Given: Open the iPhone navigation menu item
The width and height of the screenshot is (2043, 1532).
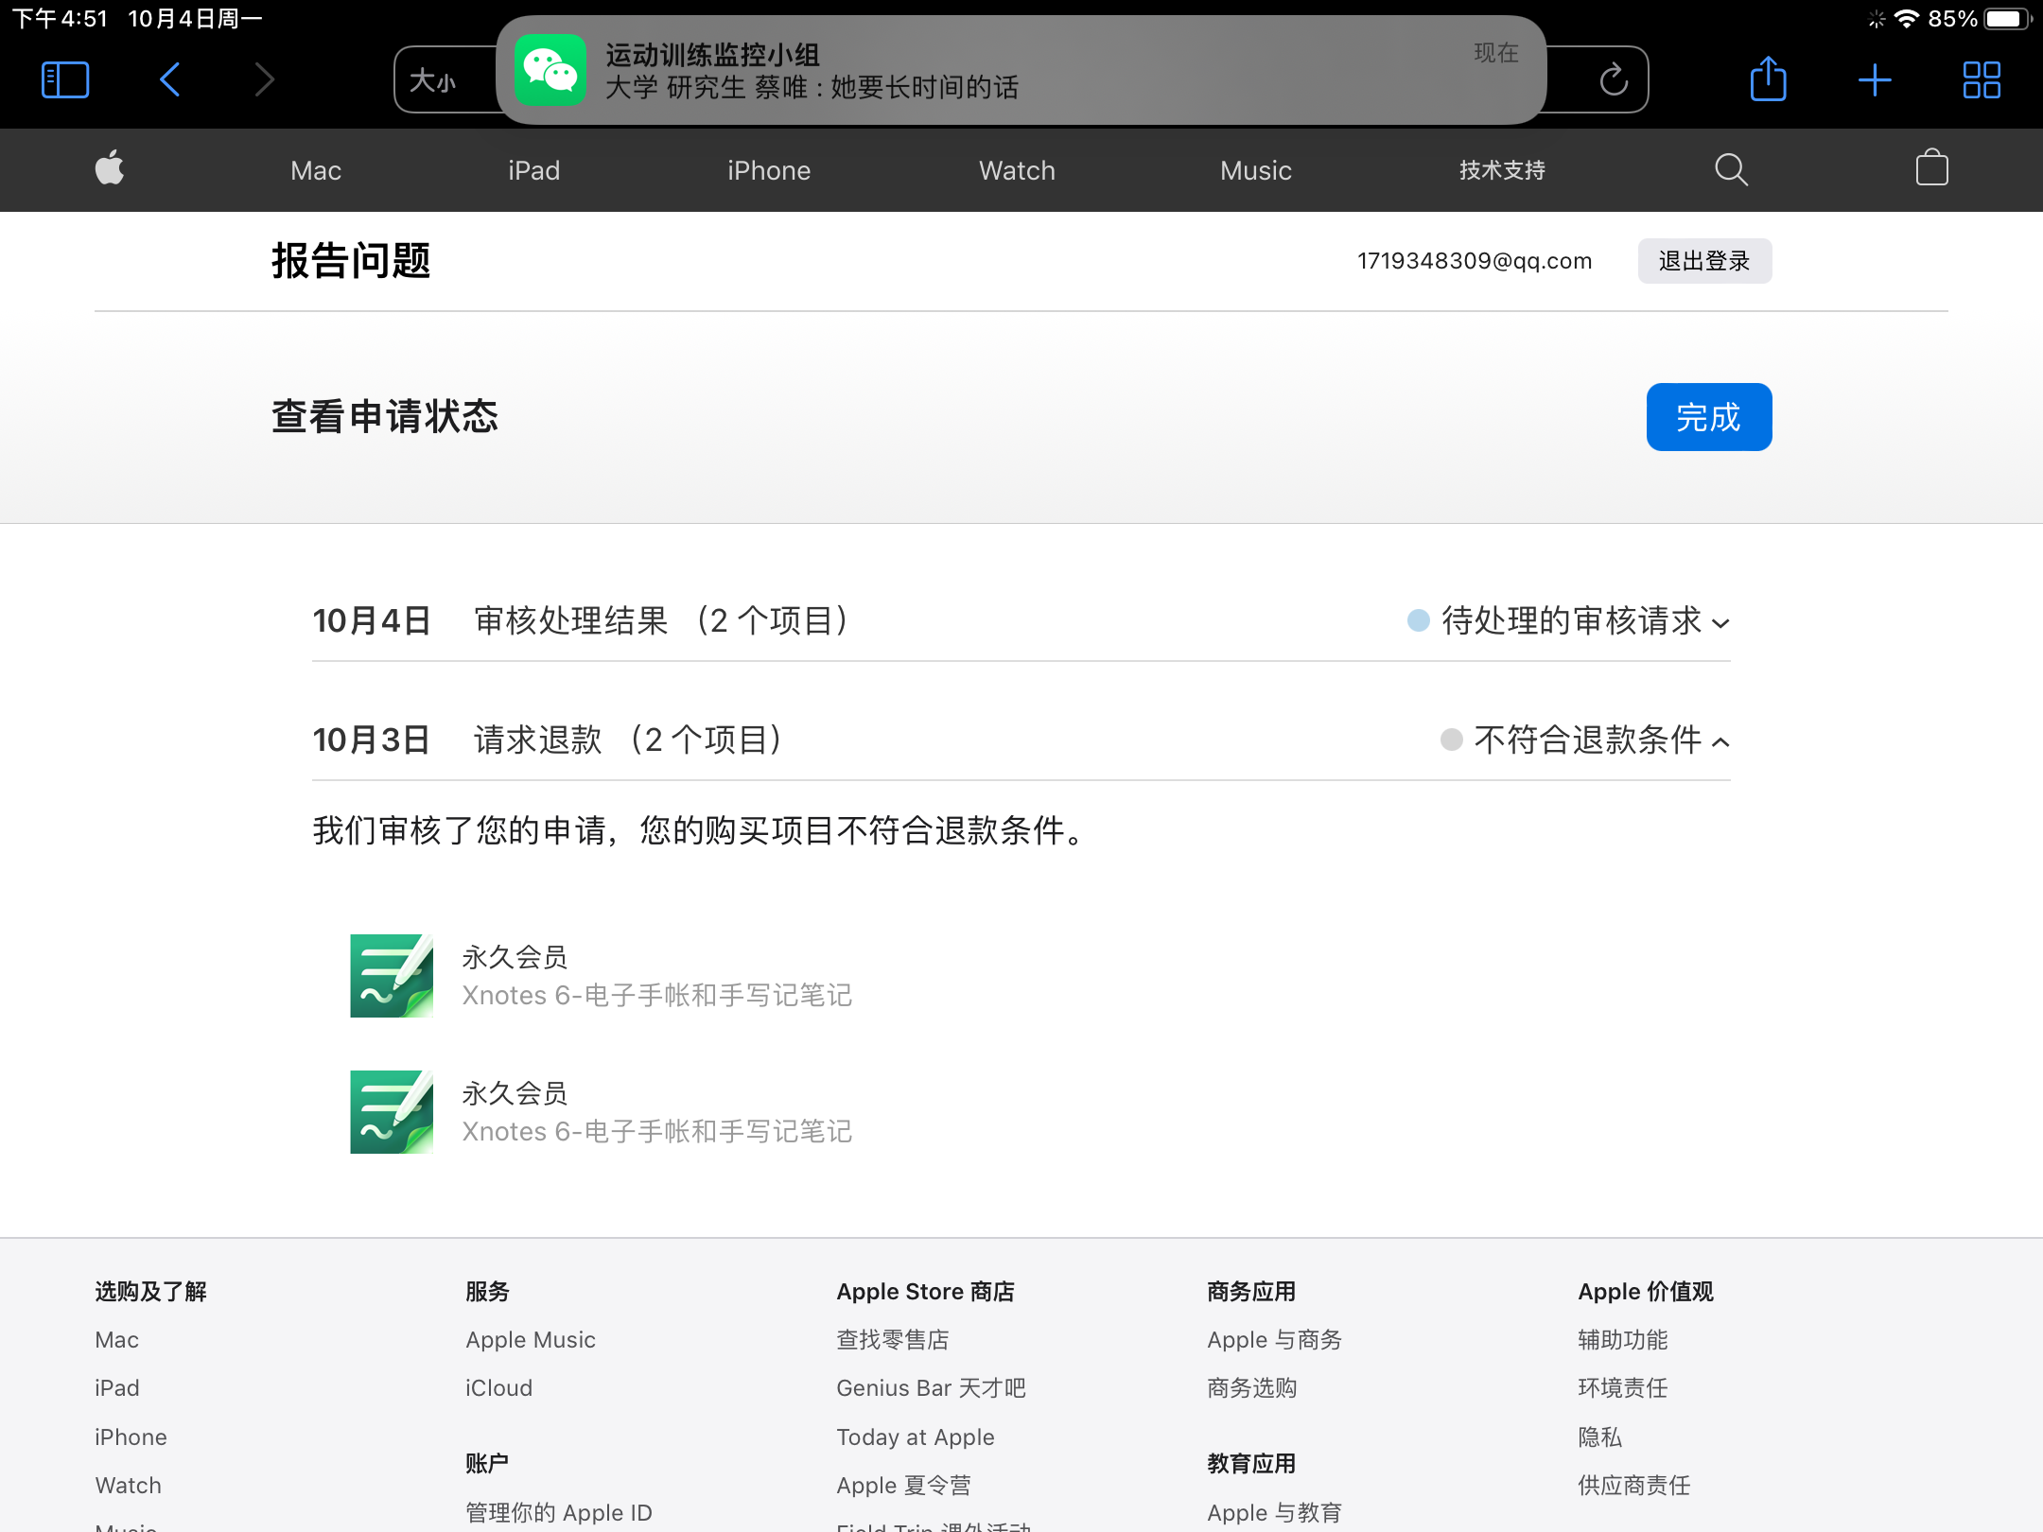Looking at the screenshot, I should [x=769, y=170].
